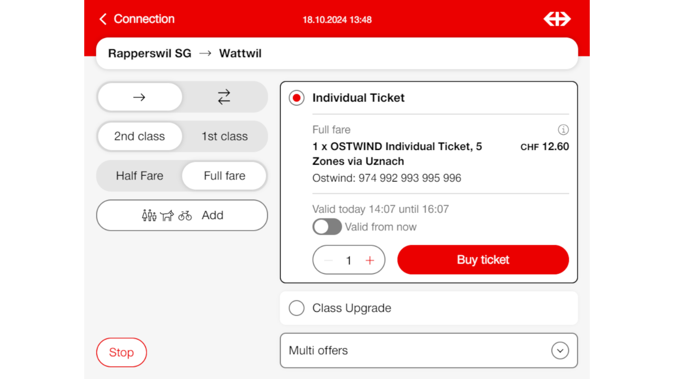This screenshot has width=674, height=379.
Task: Select the Class Upgrade radio button
Action: click(297, 308)
